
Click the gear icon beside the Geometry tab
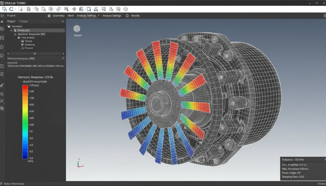(x=49, y=16)
